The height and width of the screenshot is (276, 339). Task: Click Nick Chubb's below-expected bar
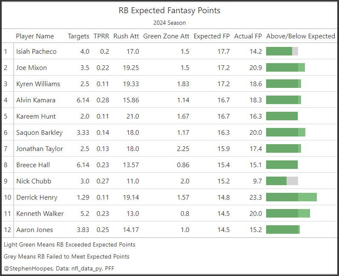tap(282, 181)
